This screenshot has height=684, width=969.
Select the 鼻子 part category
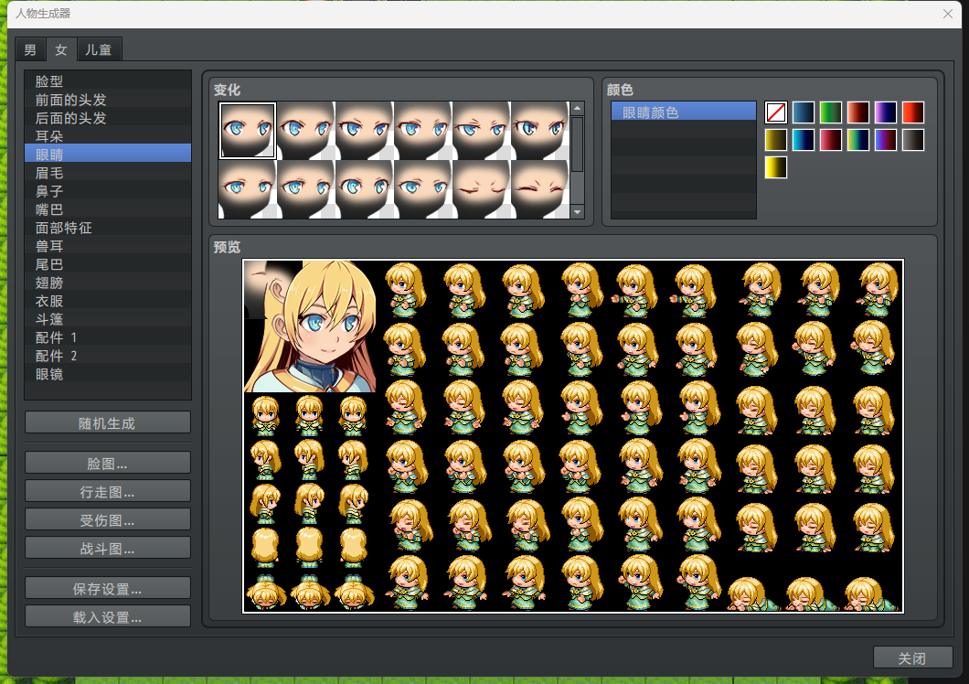click(x=108, y=191)
